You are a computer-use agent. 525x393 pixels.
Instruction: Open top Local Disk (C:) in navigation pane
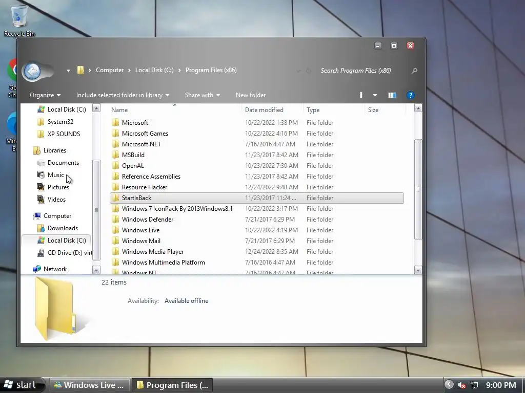coord(67,110)
